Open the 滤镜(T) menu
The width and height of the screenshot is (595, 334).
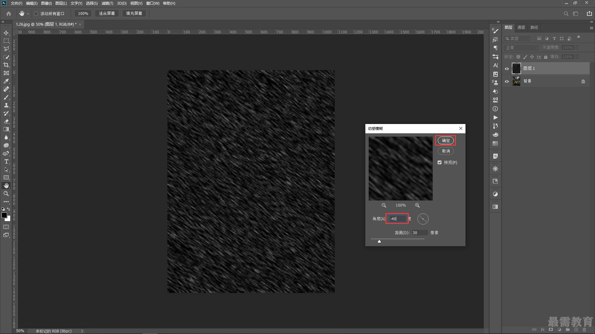[107, 3]
